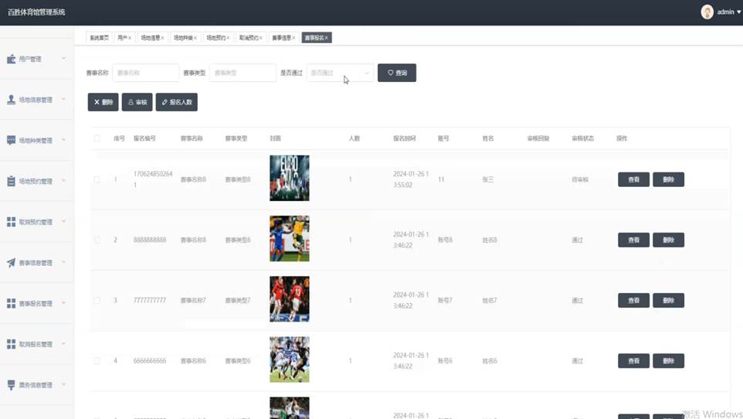Expand 赛事信息管理 via its chevron
Viewport: 743px width, 419px height.
[63, 262]
